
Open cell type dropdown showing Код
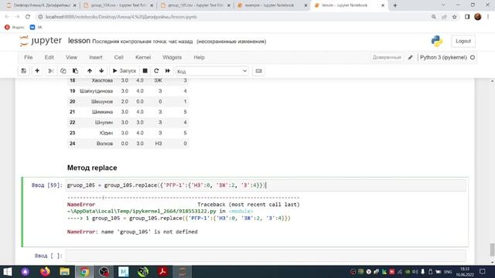click(212, 71)
